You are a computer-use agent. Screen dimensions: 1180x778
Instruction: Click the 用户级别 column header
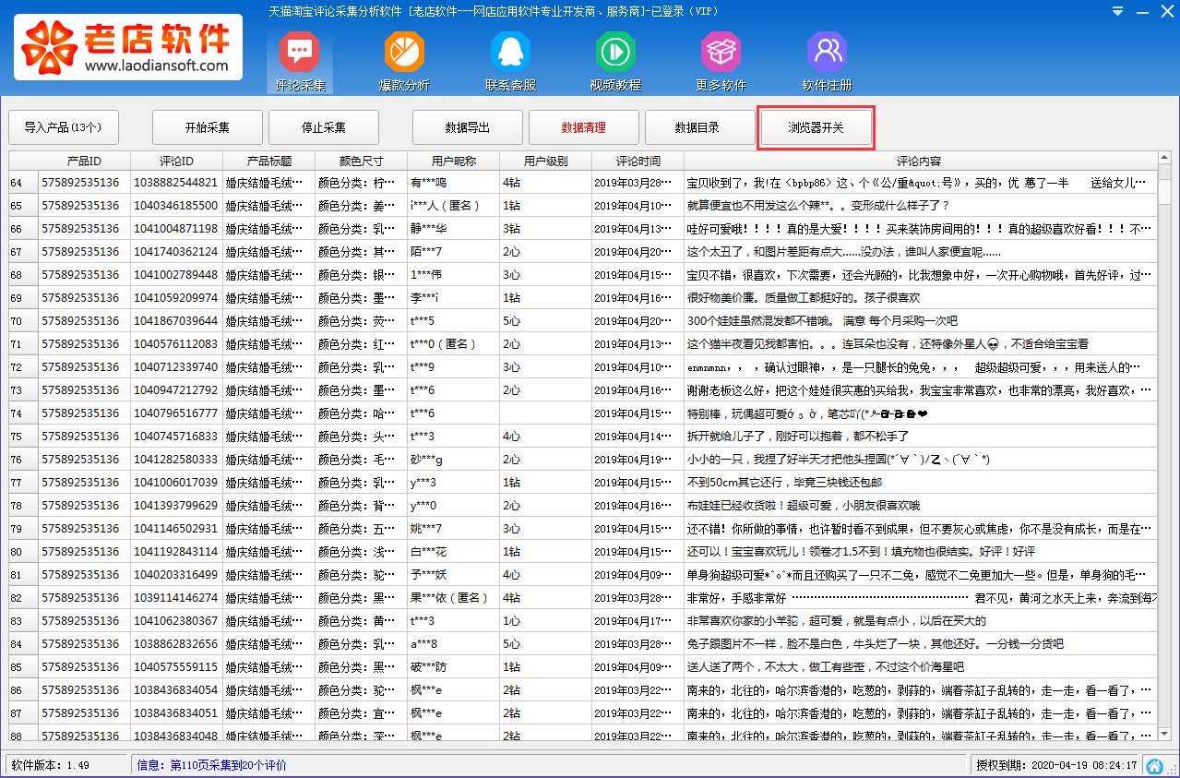[545, 161]
